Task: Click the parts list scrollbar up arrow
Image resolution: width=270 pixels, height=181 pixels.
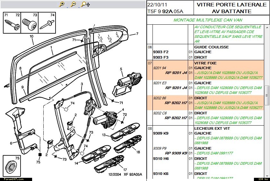Action: (267, 28)
